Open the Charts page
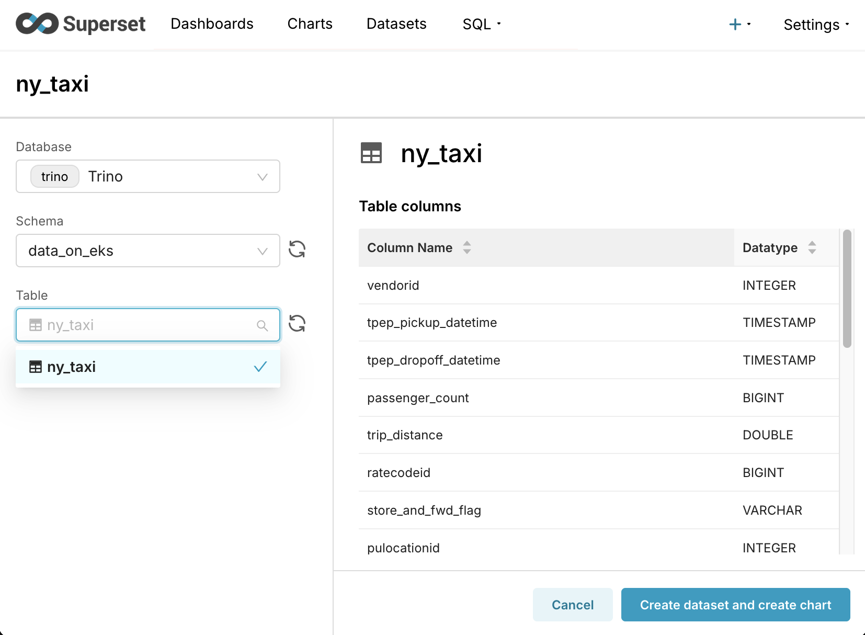Image resolution: width=865 pixels, height=635 pixels. point(310,24)
